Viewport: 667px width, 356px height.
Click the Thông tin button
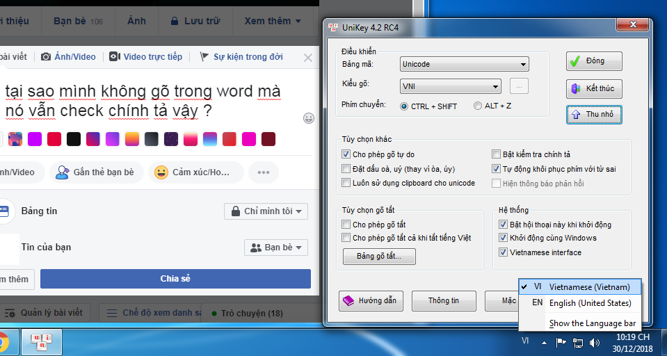coord(444,300)
